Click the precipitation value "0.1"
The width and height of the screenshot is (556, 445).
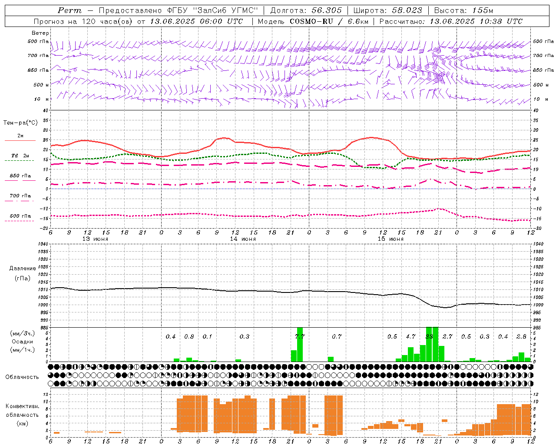tap(208, 336)
